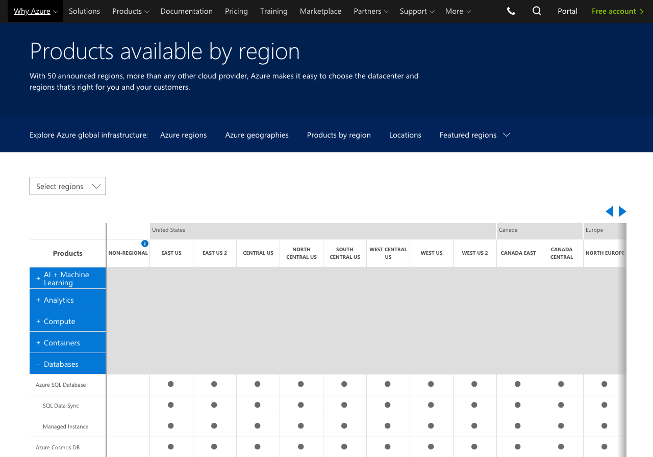Viewport: 653px width, 457px height.
Task: Click the Azure SQL Database row label
Action: 61,385
